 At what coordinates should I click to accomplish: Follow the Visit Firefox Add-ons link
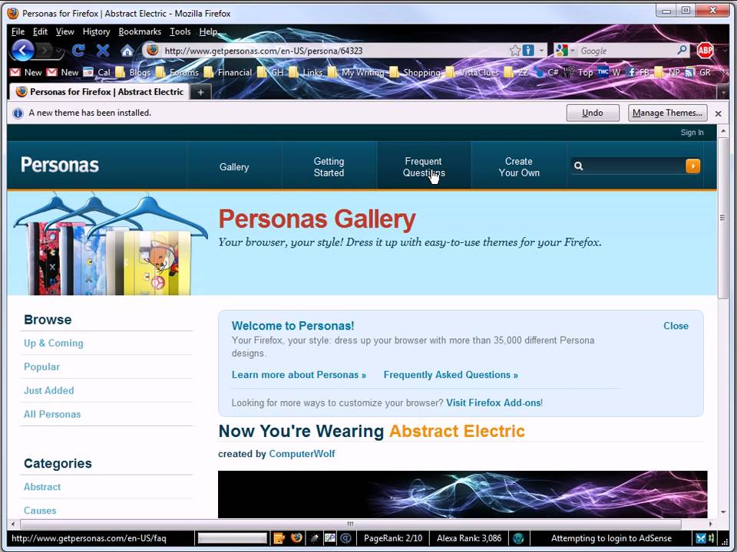pyautogui.click(x=494, y=402)
